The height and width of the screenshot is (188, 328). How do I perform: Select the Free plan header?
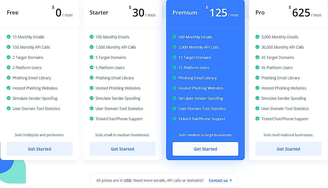[x=12, y=13]
